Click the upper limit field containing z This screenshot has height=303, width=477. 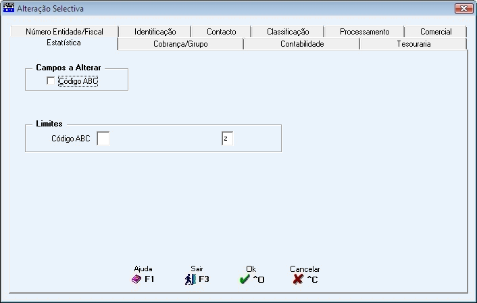click(227, 139)
